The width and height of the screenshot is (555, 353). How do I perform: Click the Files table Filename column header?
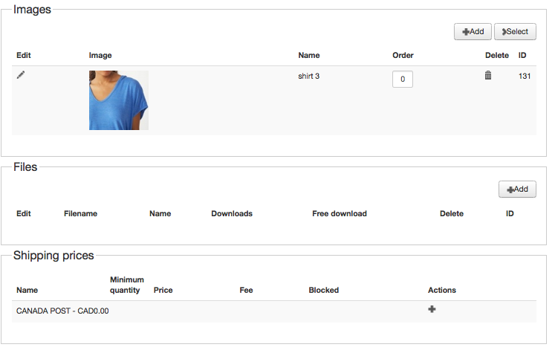[80, 213]
